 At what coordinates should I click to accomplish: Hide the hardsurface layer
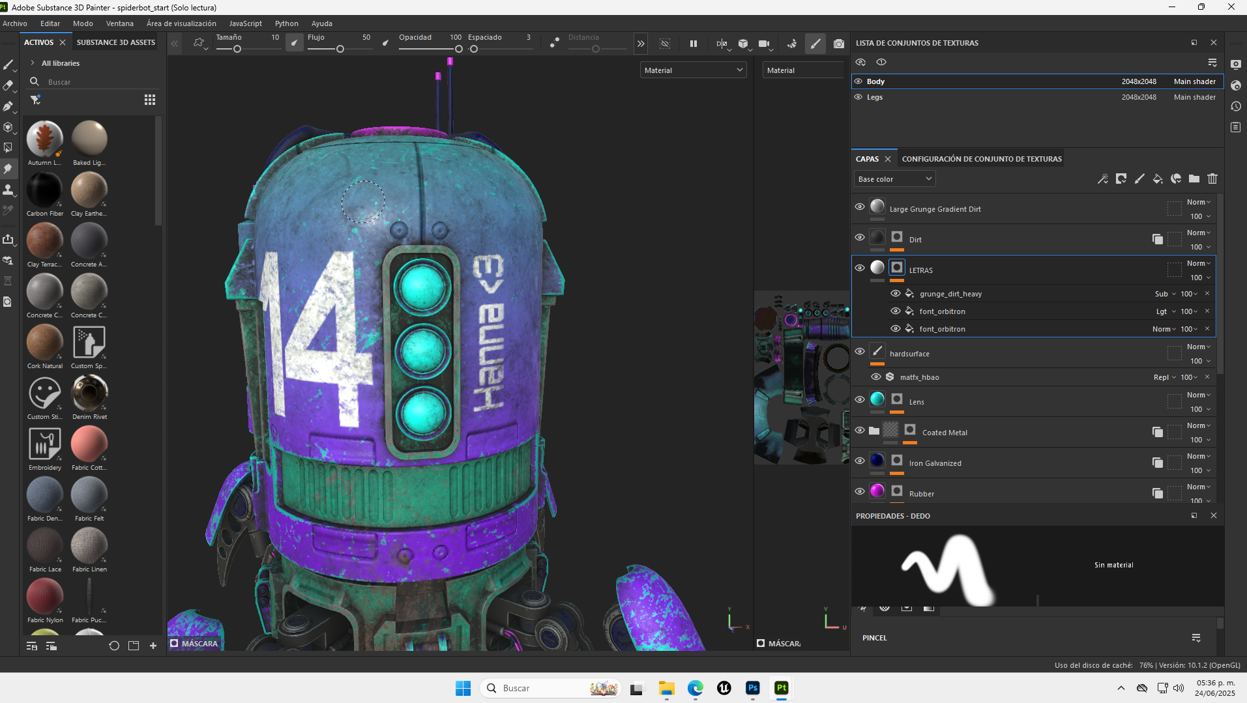[860, 351]
